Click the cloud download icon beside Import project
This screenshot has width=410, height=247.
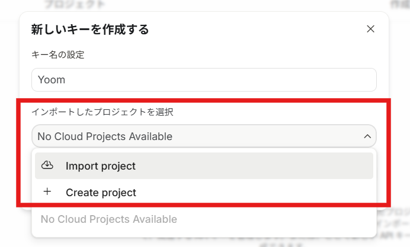coord(47,166)
